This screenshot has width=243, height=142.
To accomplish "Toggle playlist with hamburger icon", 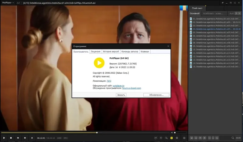I will pyautogui.click(x=184, y=138).
